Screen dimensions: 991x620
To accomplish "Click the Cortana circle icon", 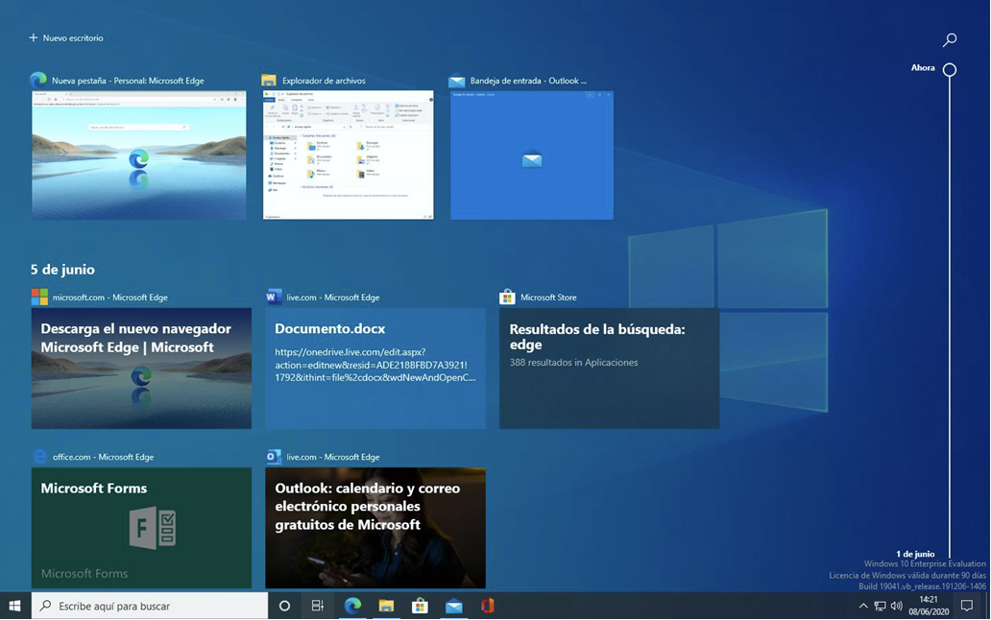I will (x=284, y=606).
